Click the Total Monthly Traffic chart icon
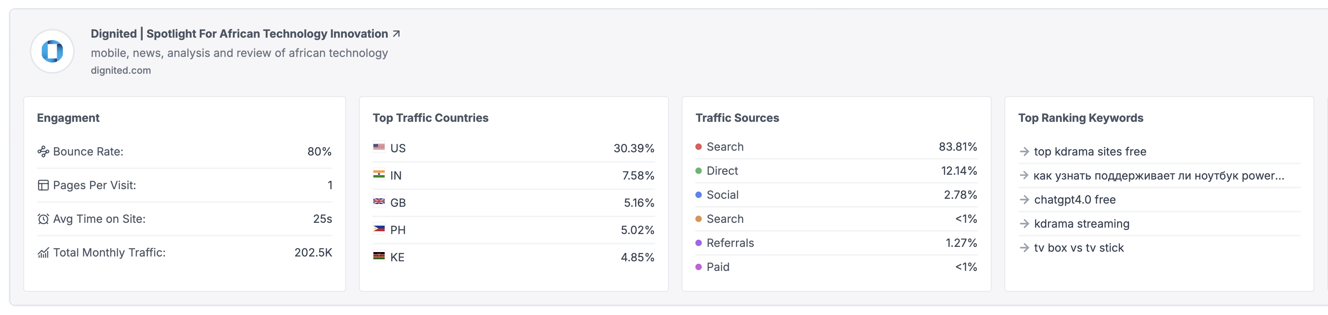Screen dimensions: 1328x315 (43, 253)
